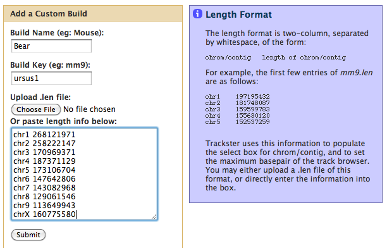The image size is (387, 248).
Task: Click the 'chrX 160775580' line in the textarea
Action: tap(44, 214)
